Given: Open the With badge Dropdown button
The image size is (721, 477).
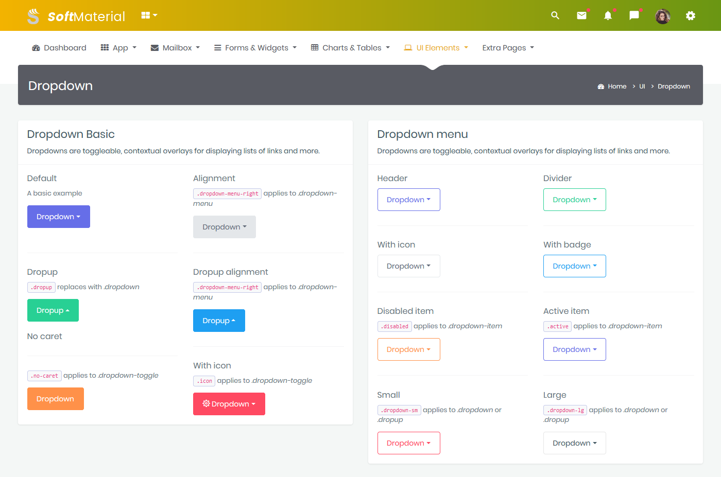Looking at the screenshot, I should point(574,266).
